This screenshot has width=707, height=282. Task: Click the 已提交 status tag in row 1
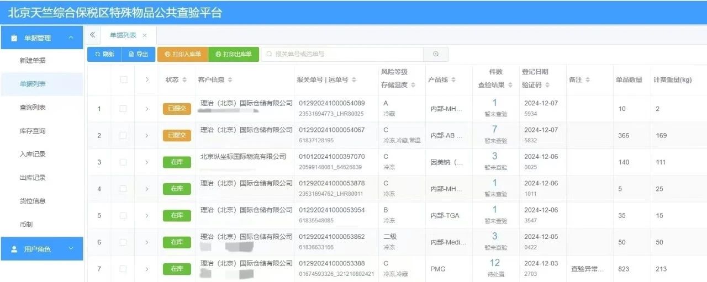point(177,109)
